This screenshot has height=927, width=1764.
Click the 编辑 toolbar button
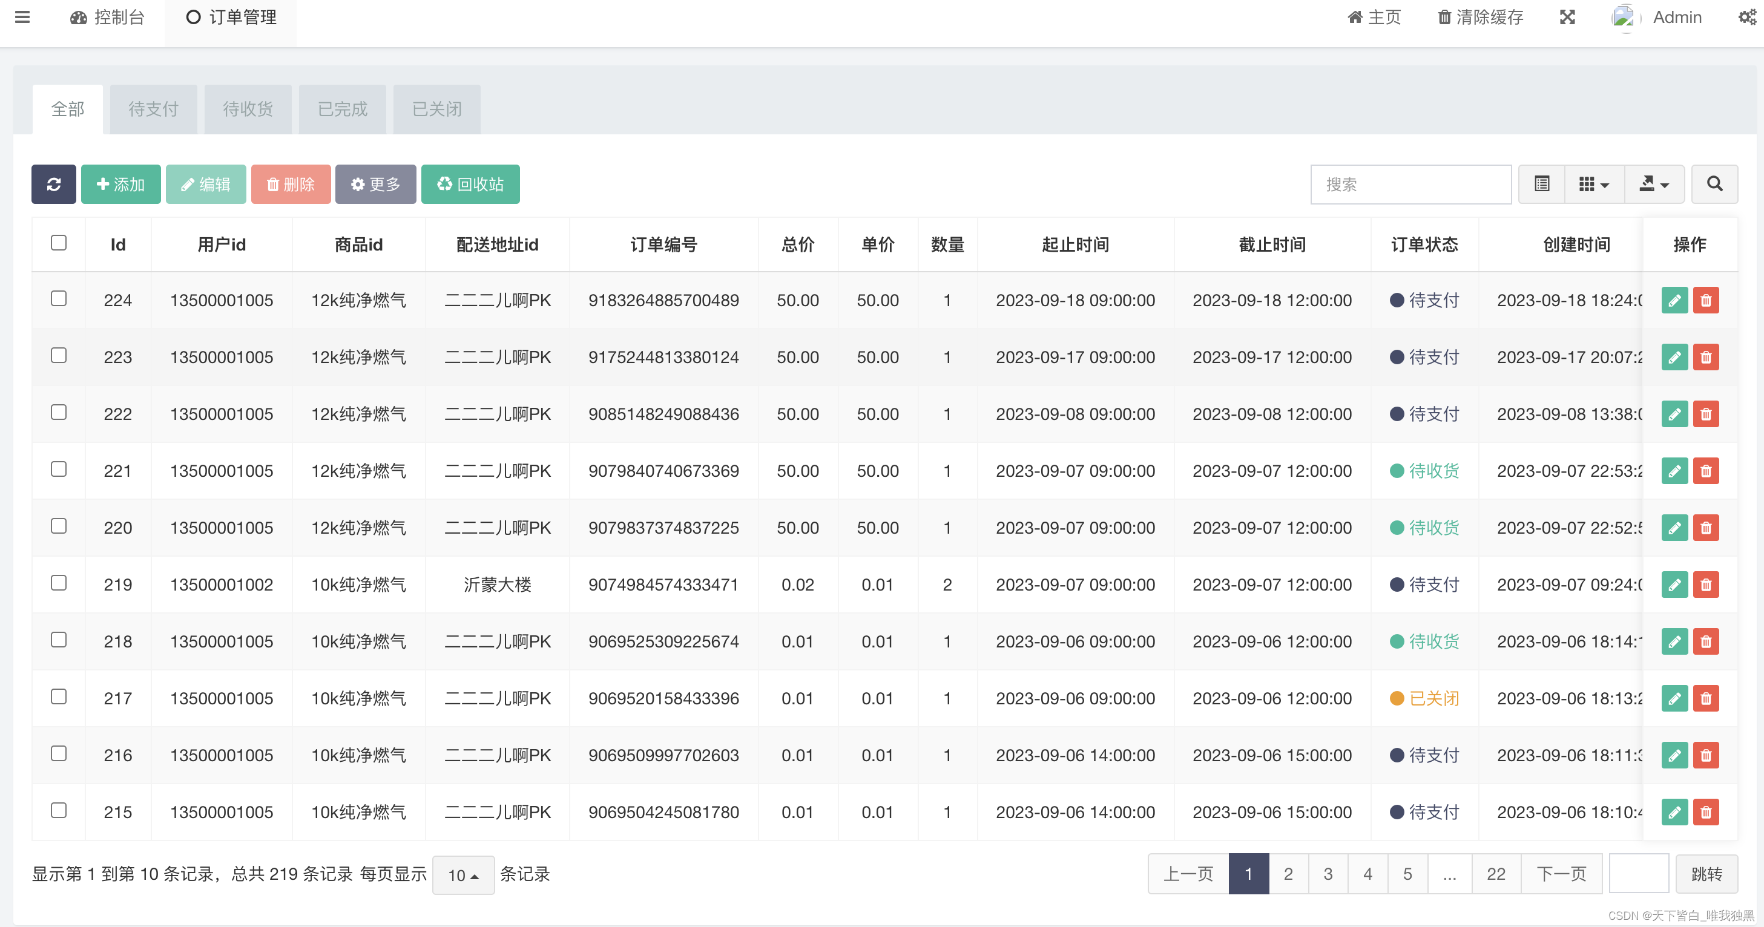(205, 184)
